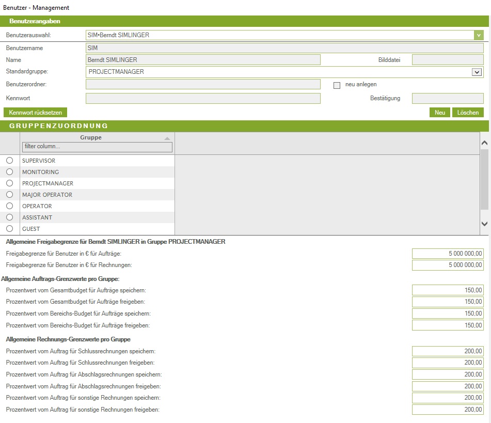Expand the Standardgruppe dropdown
The image size is (491, 423).
tap(477, 72)
